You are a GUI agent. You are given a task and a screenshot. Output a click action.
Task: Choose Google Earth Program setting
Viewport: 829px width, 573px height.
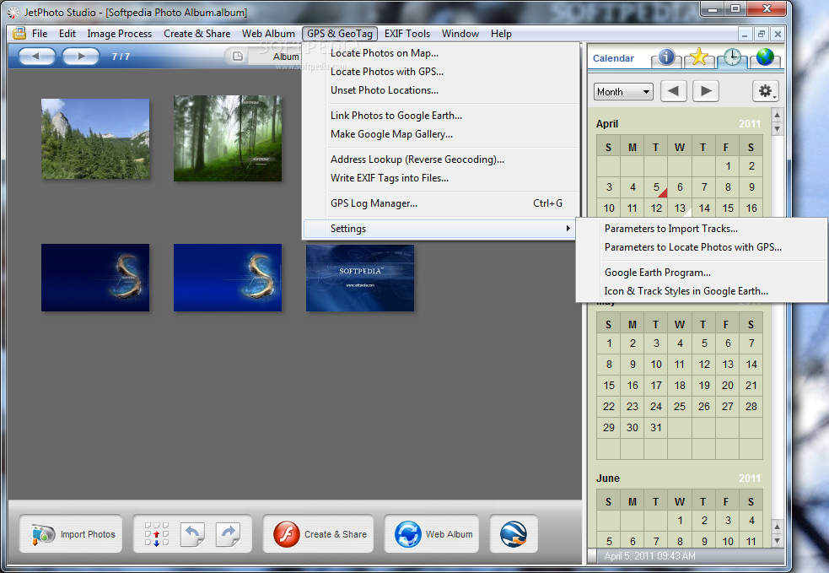[702, 273]
